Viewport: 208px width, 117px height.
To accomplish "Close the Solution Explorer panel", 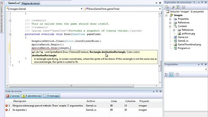I will (206, 2).
